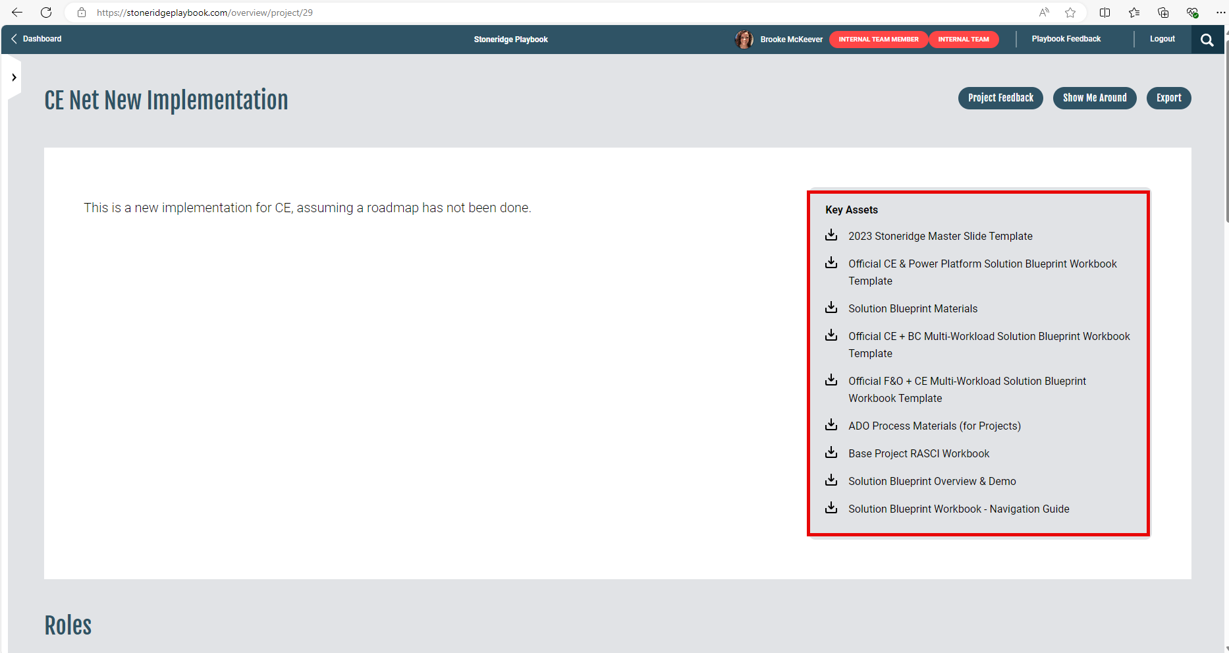Image resolution: width=1229 pixels, height=653 pixels.
Task: Open favorites list icon in browser toolbar
Action: [x=1134, y=13]
